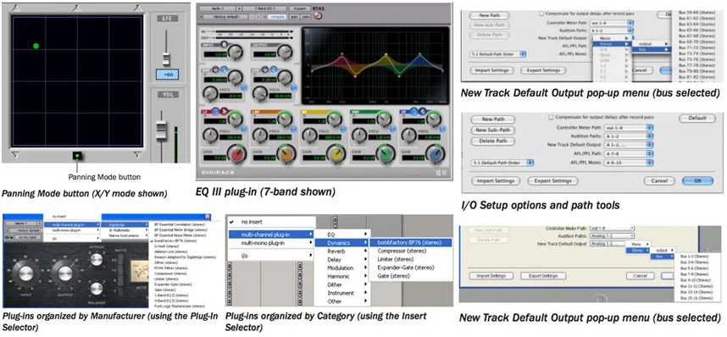Select the orange LMF node on EQ graph
727x337 pixels.
355,75
